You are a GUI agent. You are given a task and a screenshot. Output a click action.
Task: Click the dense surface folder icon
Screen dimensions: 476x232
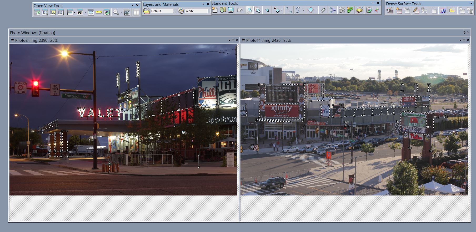452,11
